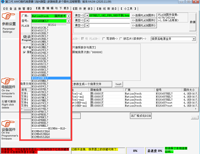Click the 限制烧录 column header

pyautogui.click(x=106, y=90)
